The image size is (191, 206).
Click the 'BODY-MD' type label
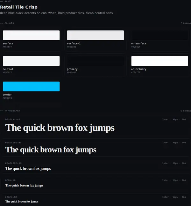(10, 180)
